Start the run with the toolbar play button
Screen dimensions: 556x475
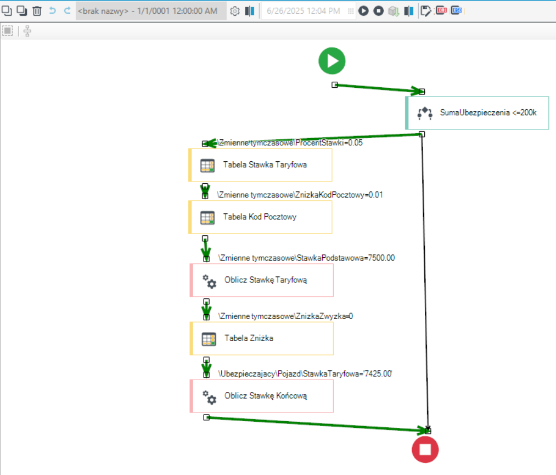point(363,11)
